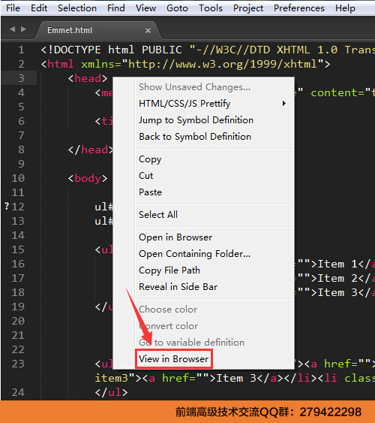Go to previous tab with left arrow
Screen dimensions: 375x423
click(13, 29)
